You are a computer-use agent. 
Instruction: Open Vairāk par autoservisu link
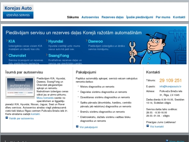[x=22, y=118]
